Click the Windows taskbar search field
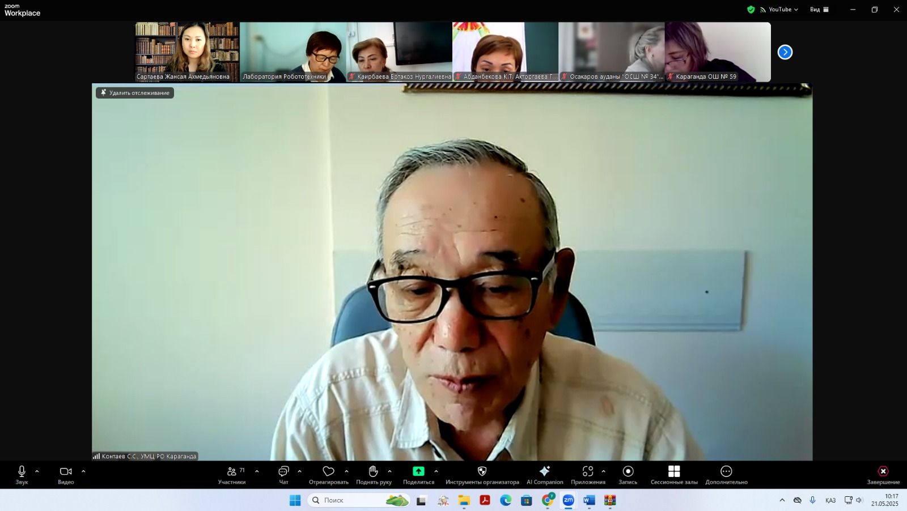This screenshot has width=907, height=511. [351, 500]
